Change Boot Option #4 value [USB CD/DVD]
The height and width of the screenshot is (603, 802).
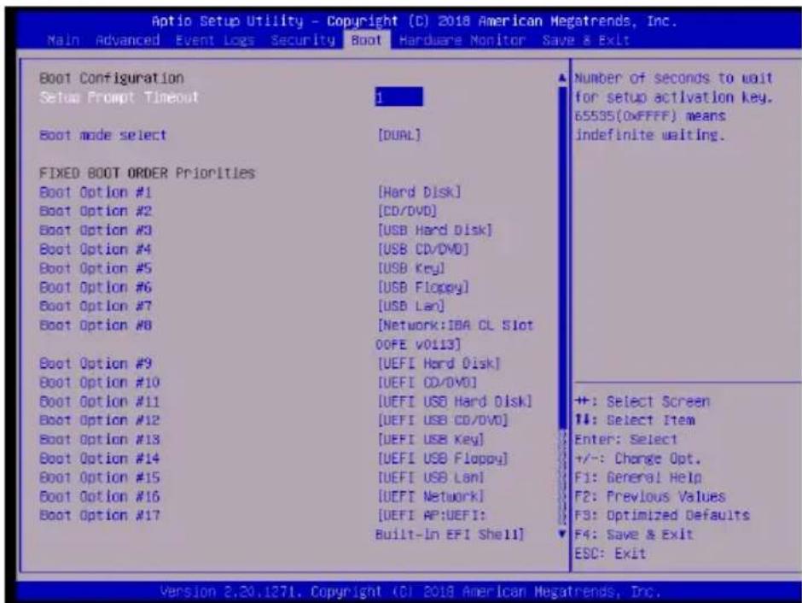tap(423, 249)
